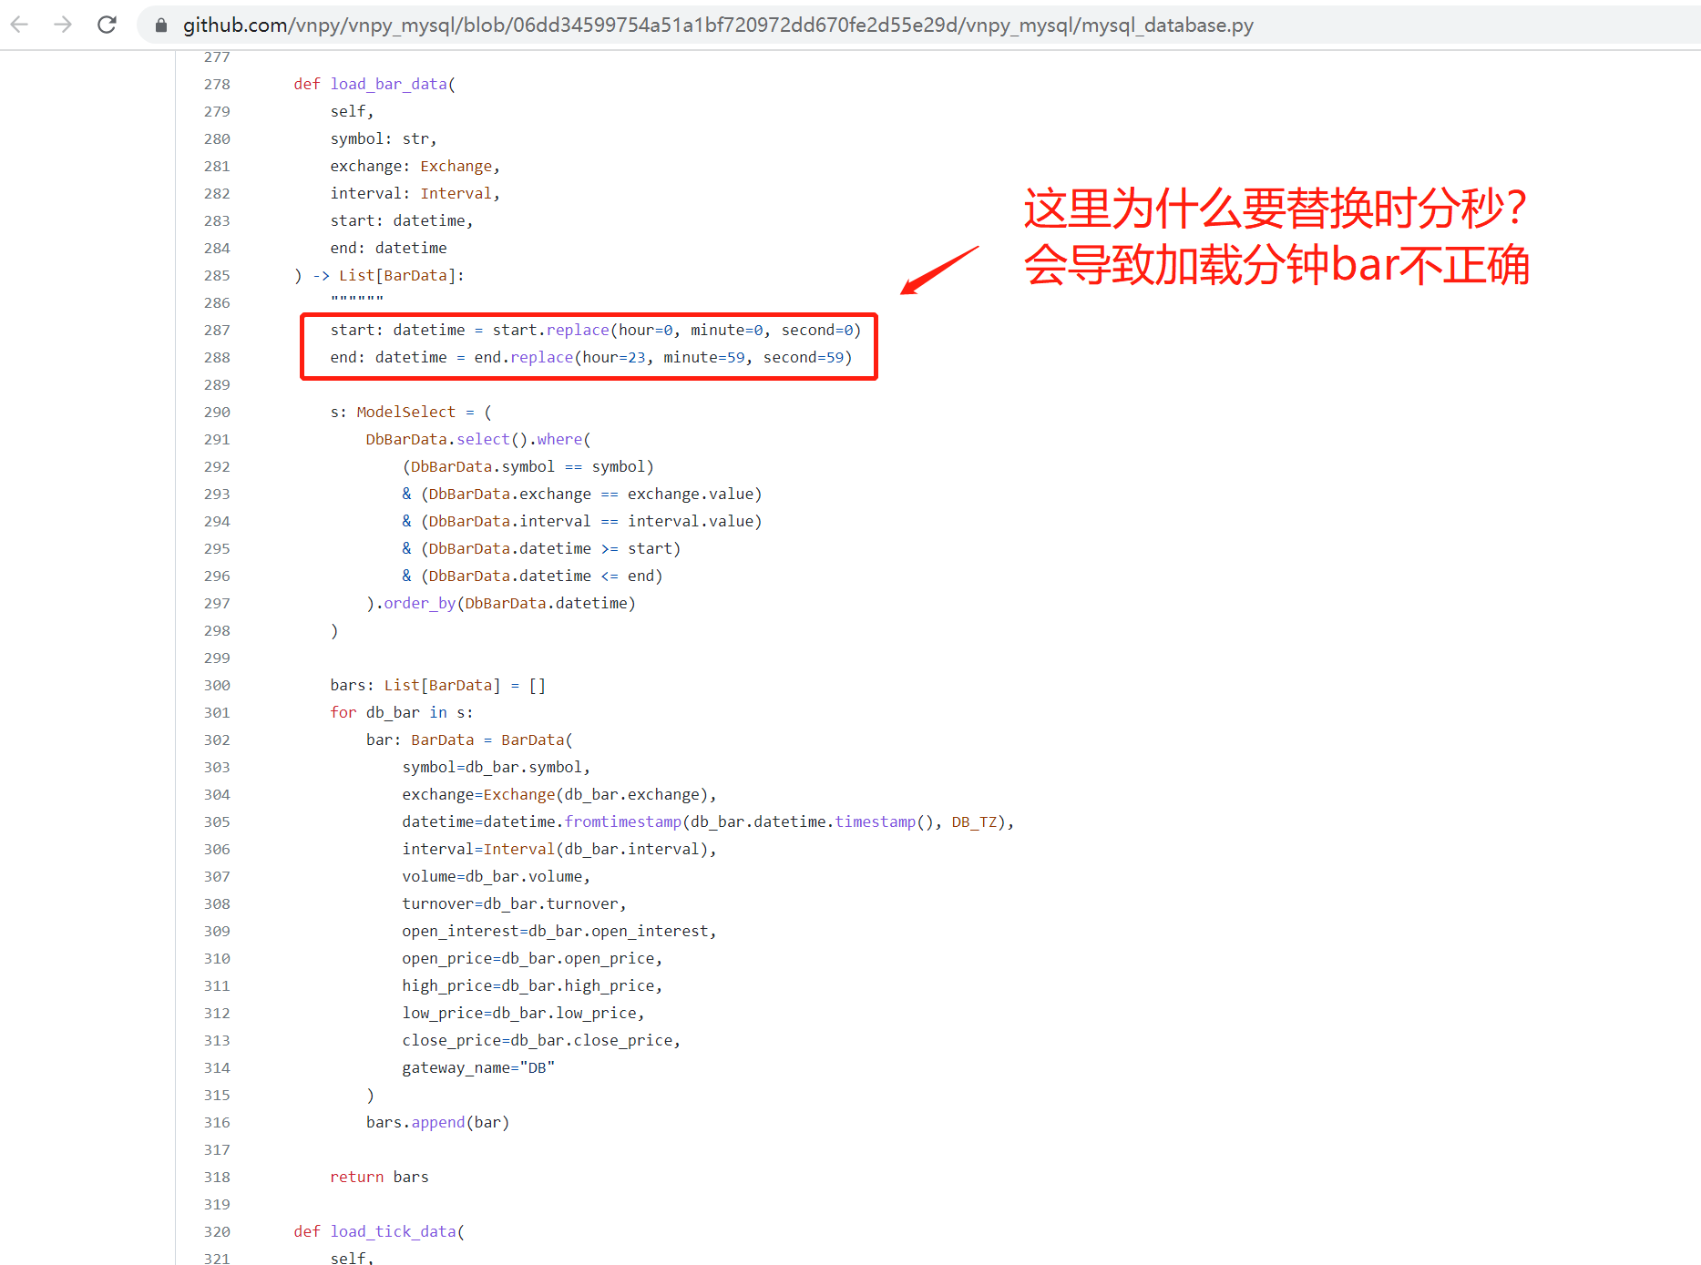Select line number 287
Viewport: 1701px width, 1265px height.
217,330
